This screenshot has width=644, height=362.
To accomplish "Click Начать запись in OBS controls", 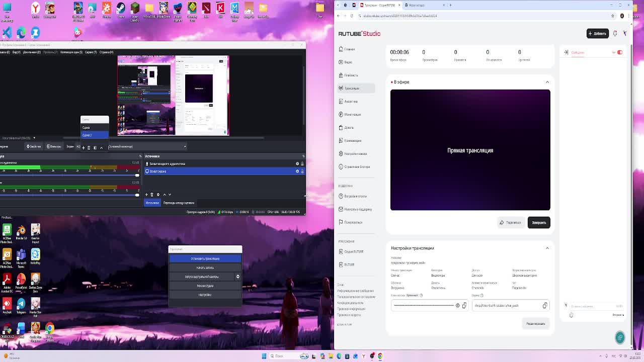I will [x=205, y=267].
